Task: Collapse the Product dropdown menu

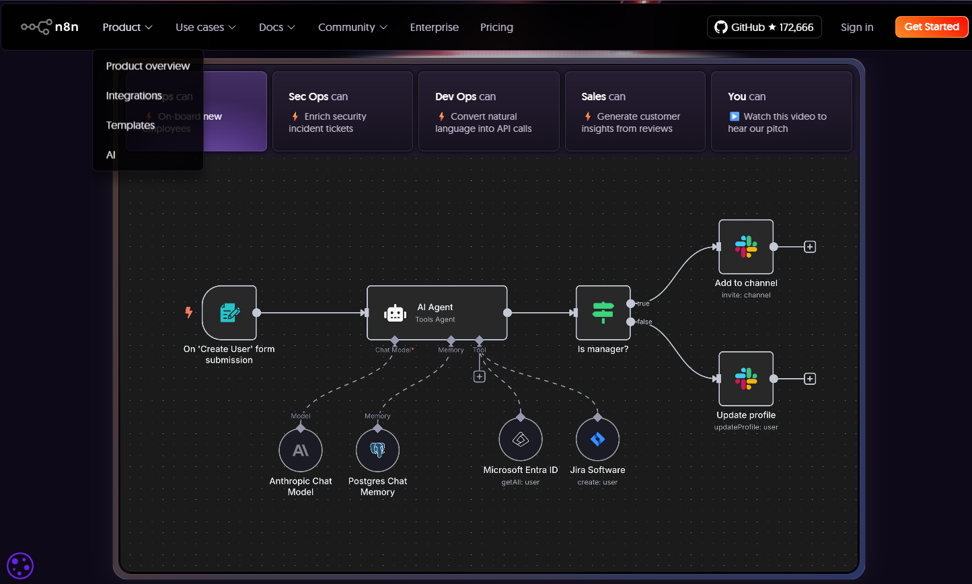Action: (128, 28)
